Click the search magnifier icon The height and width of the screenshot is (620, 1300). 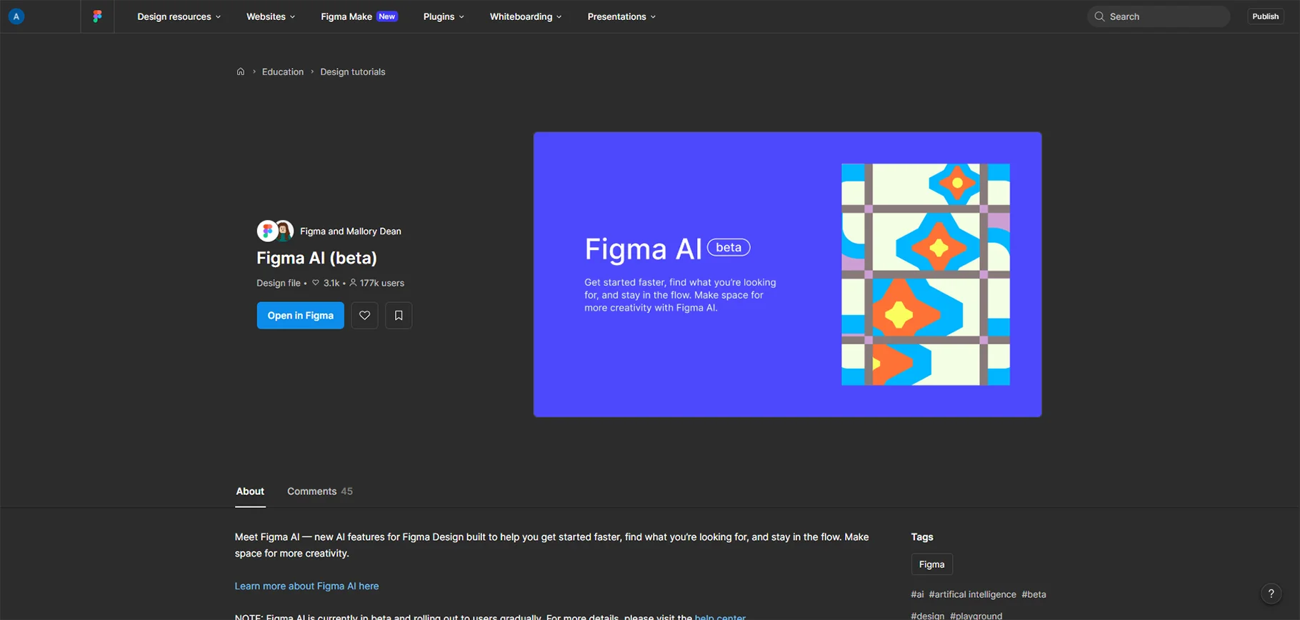1100,16
